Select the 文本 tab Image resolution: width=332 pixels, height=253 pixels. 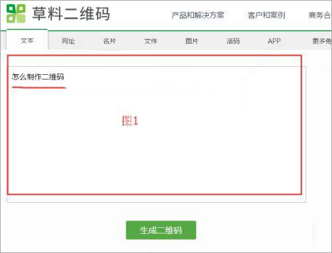(27, 40)
